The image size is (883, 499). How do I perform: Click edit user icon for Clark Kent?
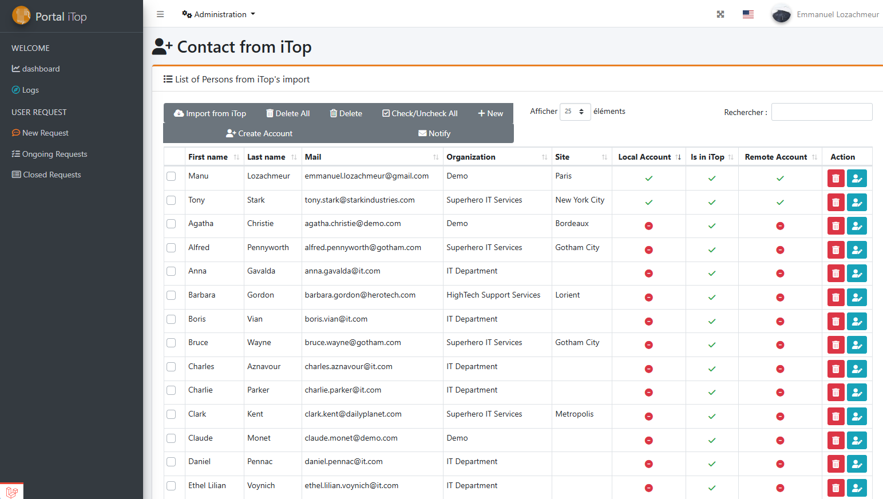pyautogui.click(x=857, y=417)
